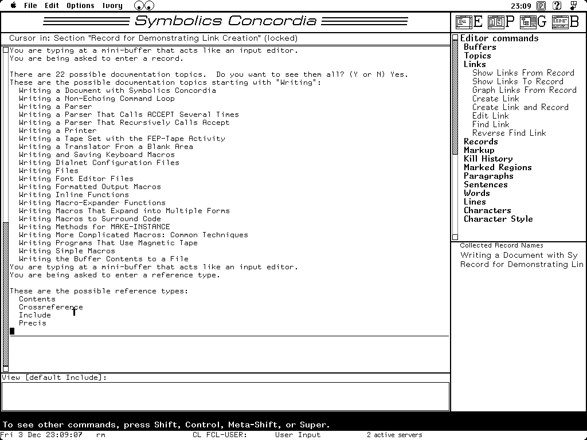Open the File menu
The image size is (587, 440).
point(30,6)
